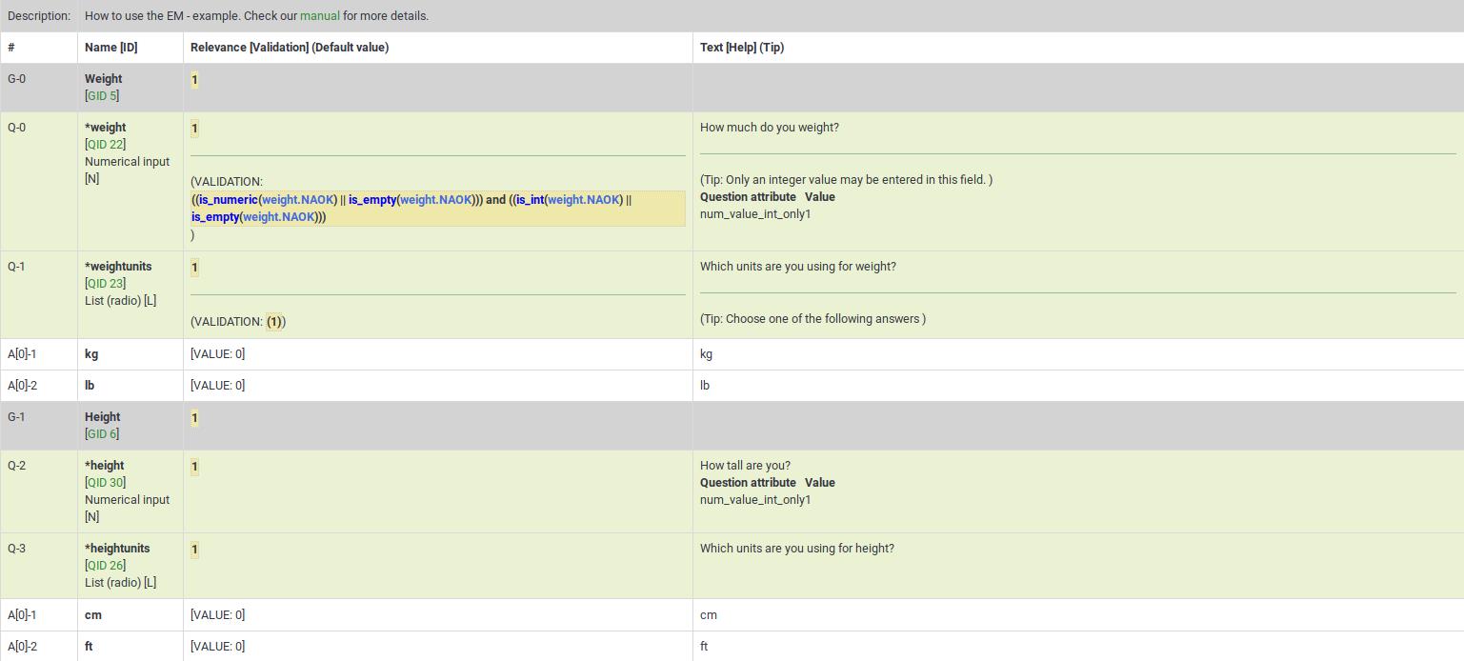Click the QID 22 link for weight question
This screenshot has width=1464, height=661.
click(105, 145)
